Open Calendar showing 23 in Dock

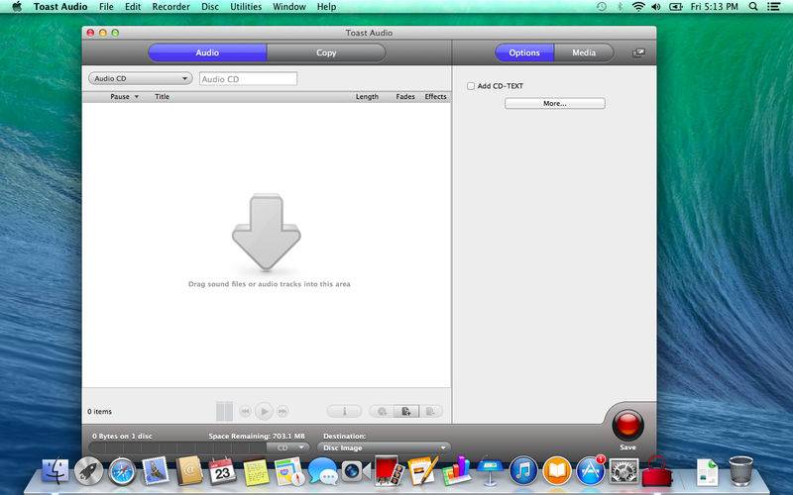222,471
